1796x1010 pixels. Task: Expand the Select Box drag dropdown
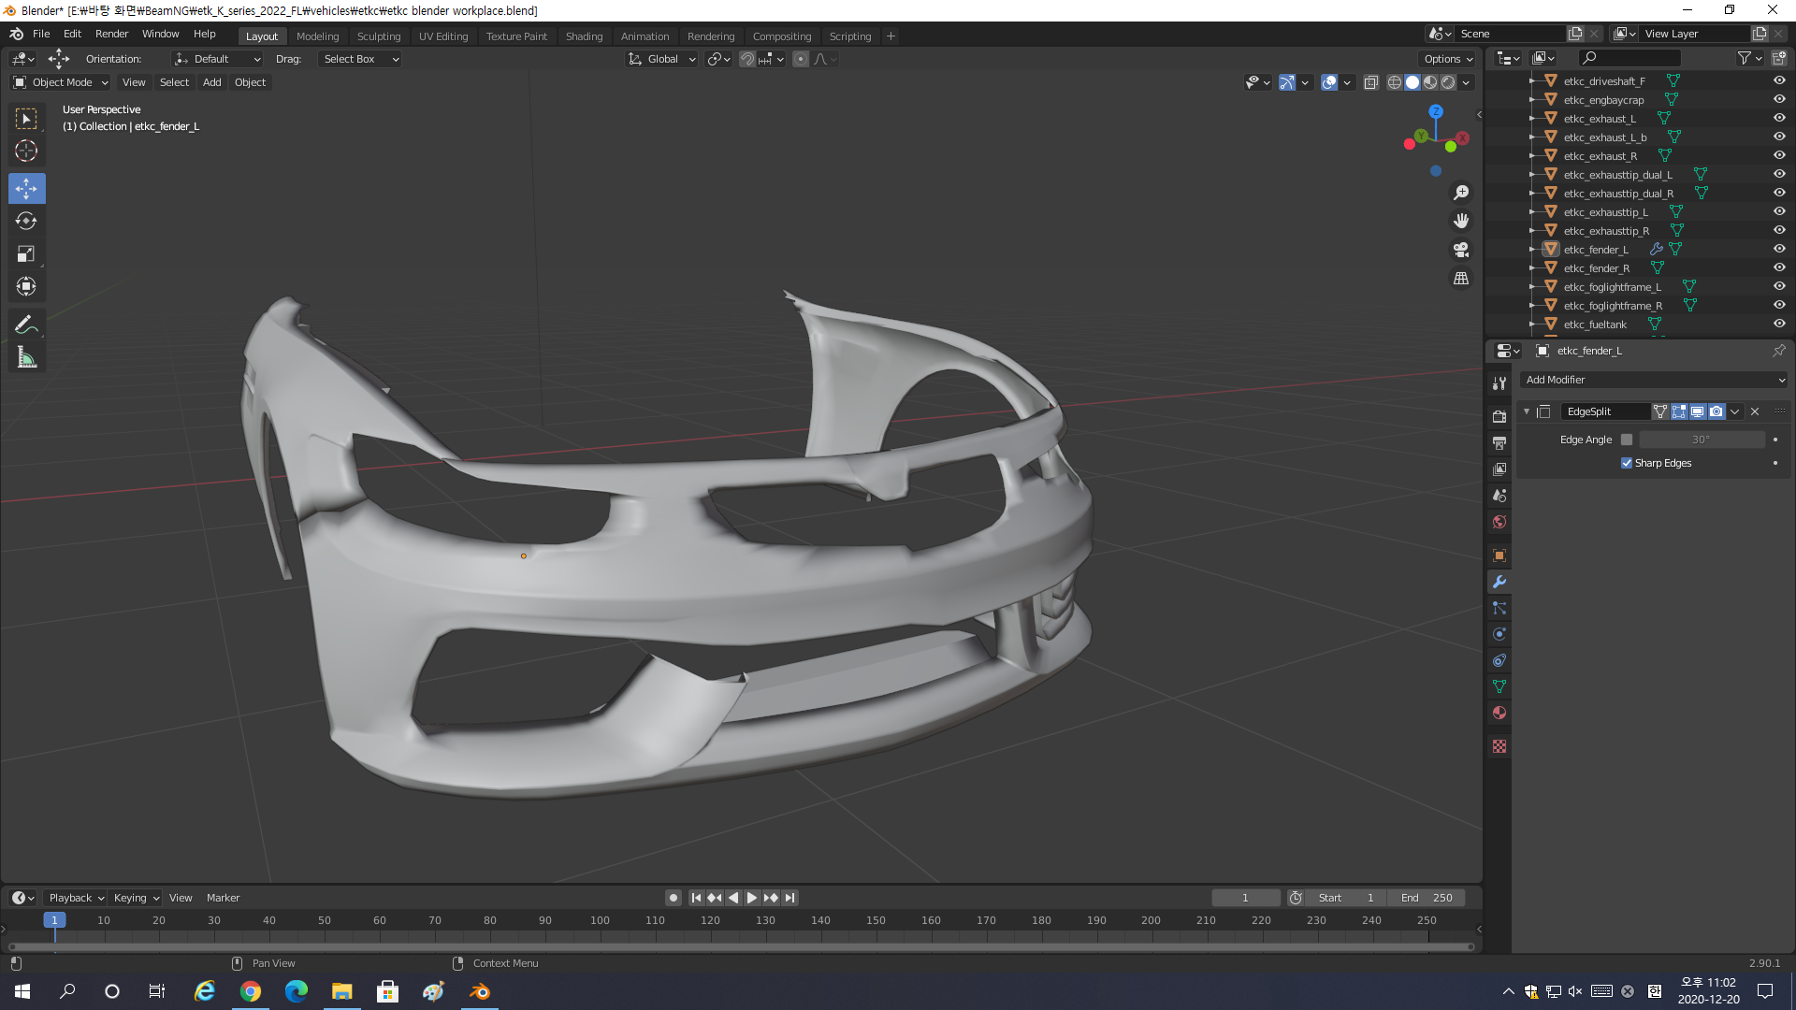360,59
